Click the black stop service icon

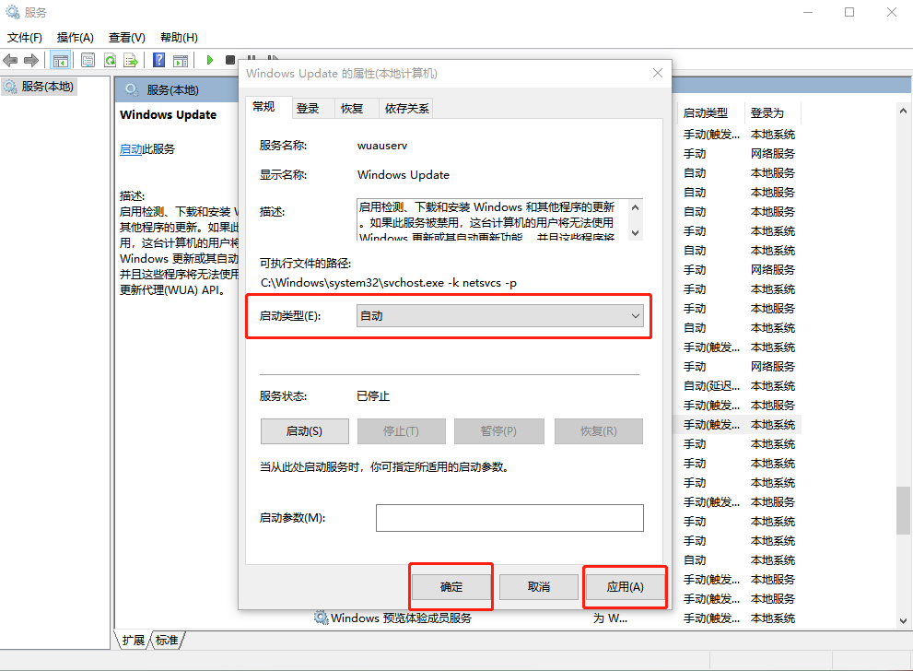[x=229, y=59]
